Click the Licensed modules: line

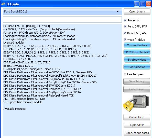tap(14, 43)
